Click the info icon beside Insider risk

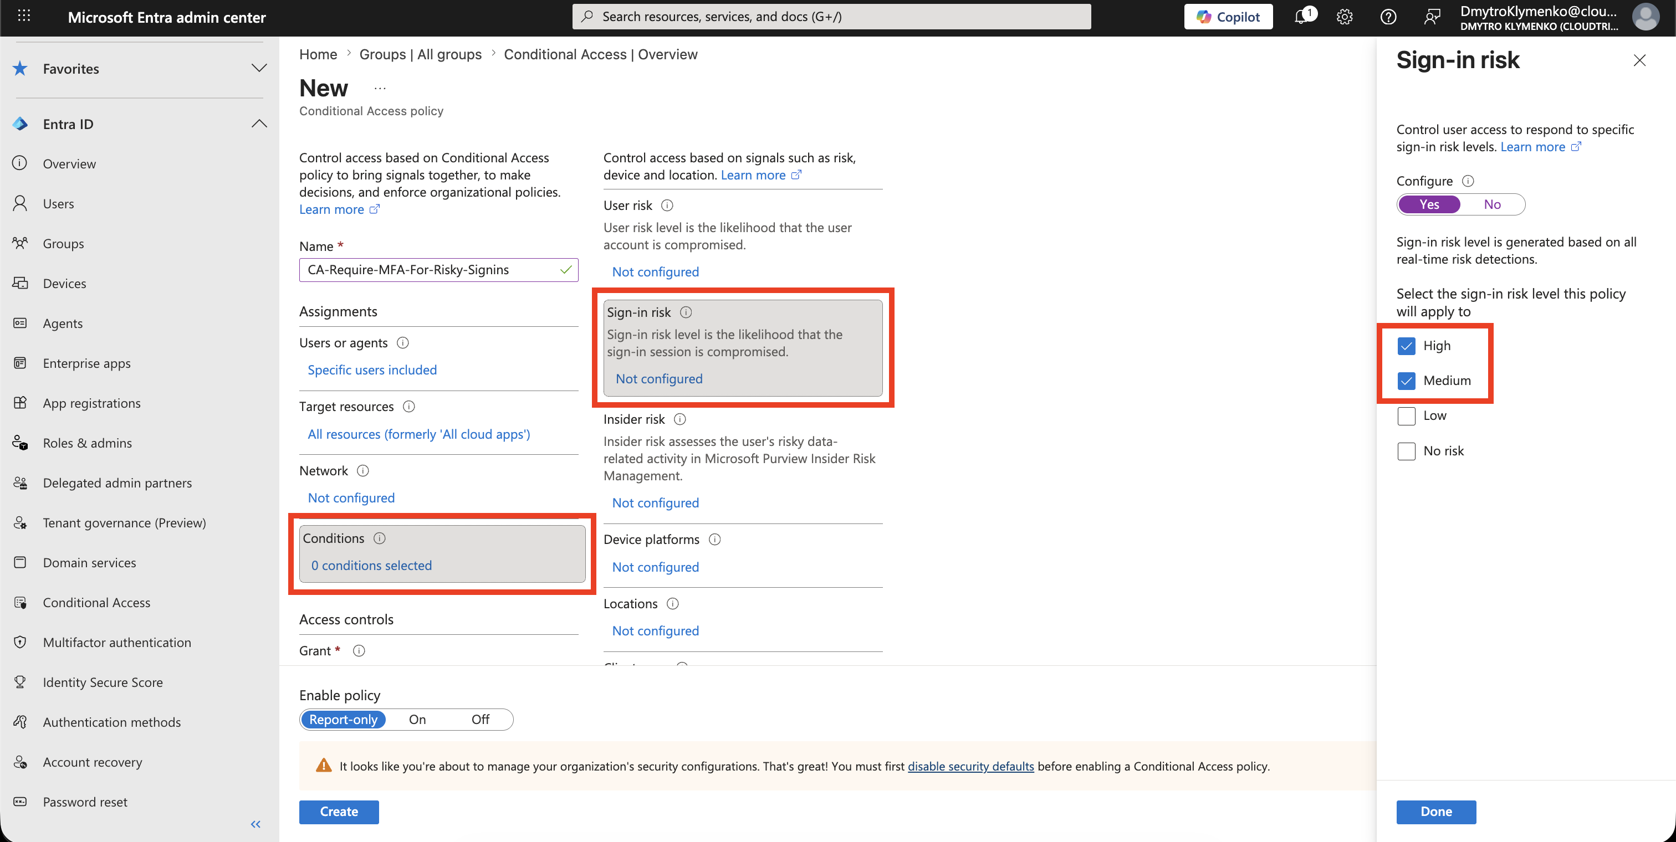click(680, 419)
